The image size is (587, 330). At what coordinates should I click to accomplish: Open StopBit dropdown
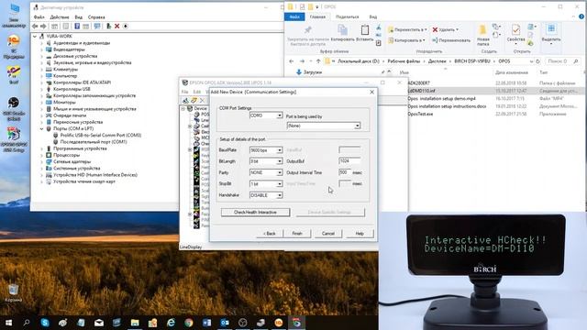pyautogui.click(x=266, y=183)
